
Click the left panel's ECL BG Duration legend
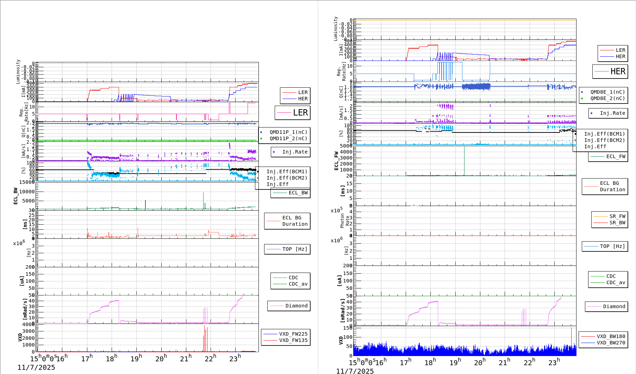[287, 221]
